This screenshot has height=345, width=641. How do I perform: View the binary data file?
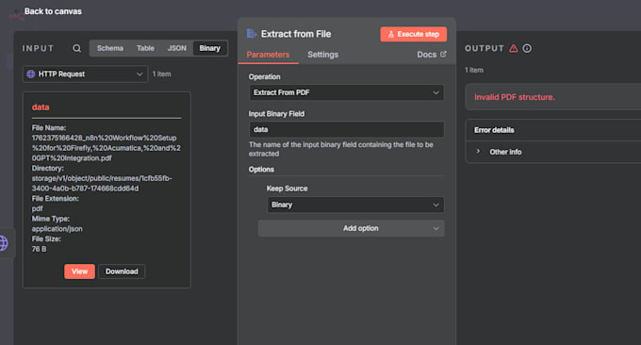point(79,271)
